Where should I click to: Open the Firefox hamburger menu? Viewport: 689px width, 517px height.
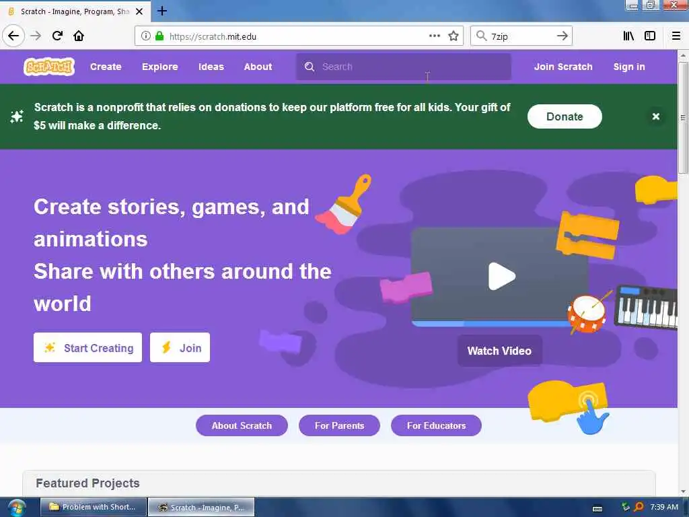pos(676,36)
